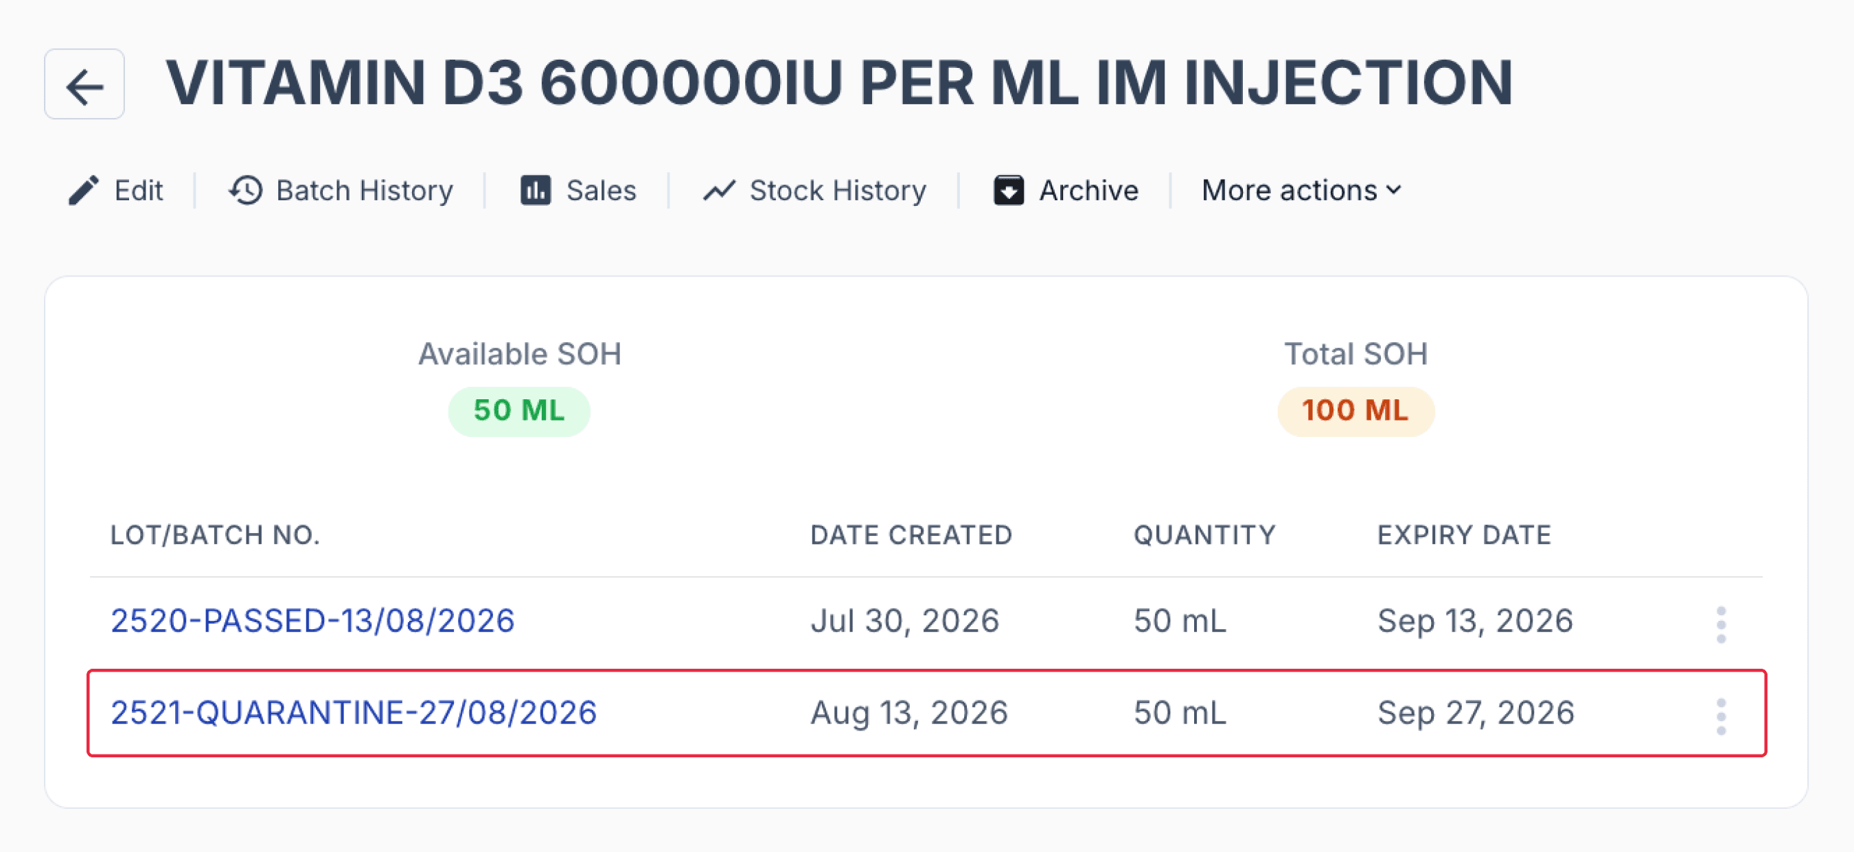Click the Total SOH label
This screenshot has width=1854, height=852.
click(x=1356, y=354)
